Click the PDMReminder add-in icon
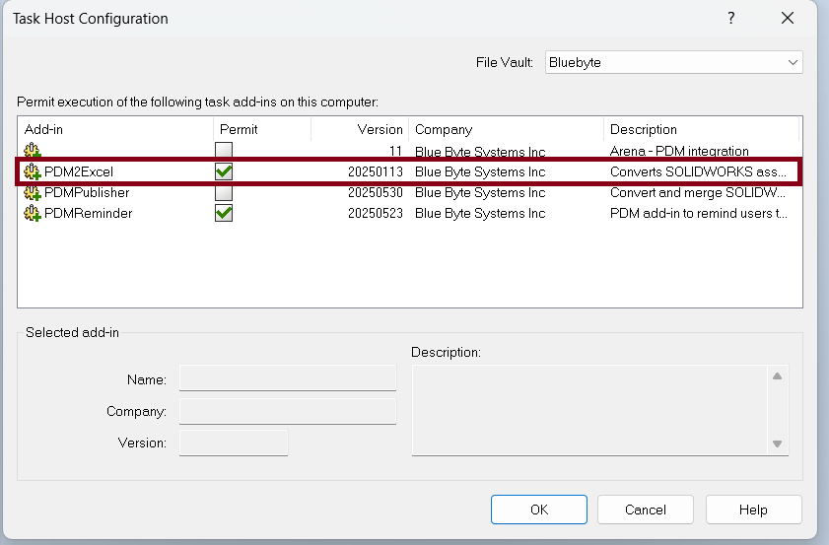The height and width of the screenshot is (545, 829). [33, 213]
